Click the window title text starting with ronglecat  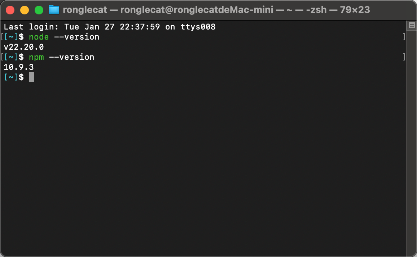pyautogui.click(x=85, y=10)
